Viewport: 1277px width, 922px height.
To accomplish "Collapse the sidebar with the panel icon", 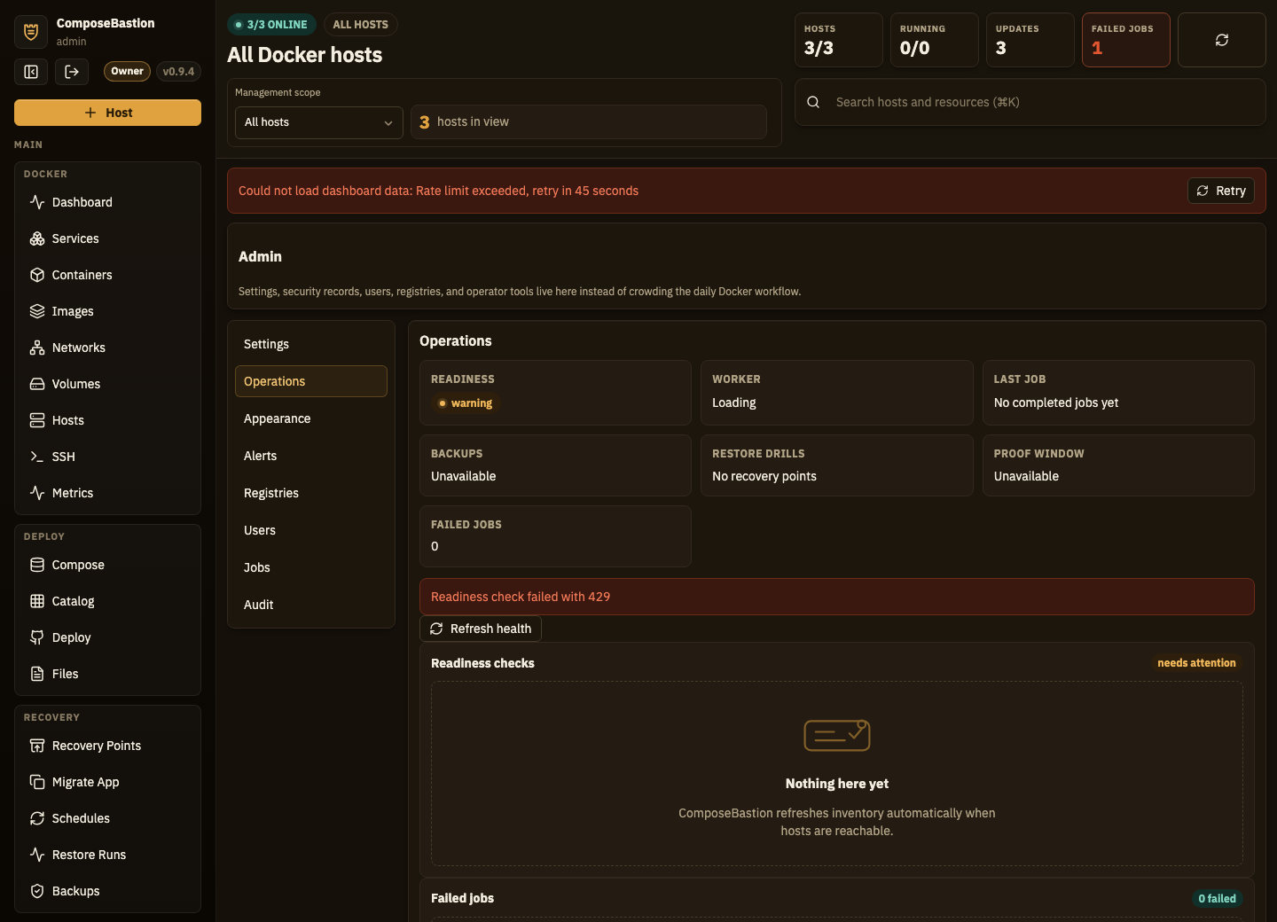I will pos(31,72).
